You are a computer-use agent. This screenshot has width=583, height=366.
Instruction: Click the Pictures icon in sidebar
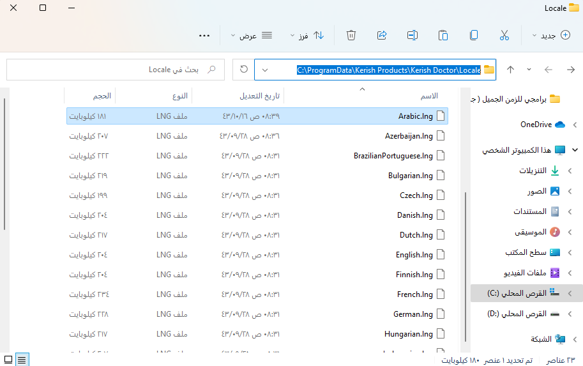click(555, 191)
